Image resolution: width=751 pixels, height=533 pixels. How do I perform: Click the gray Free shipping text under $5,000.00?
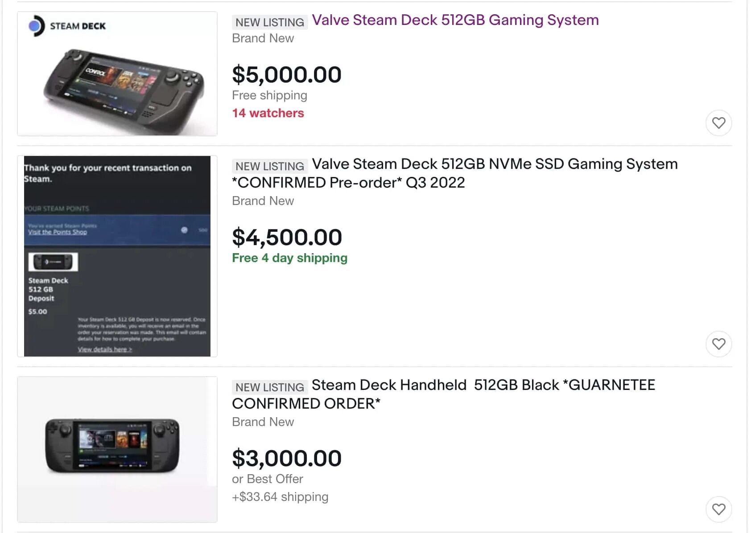coord(269,95)
